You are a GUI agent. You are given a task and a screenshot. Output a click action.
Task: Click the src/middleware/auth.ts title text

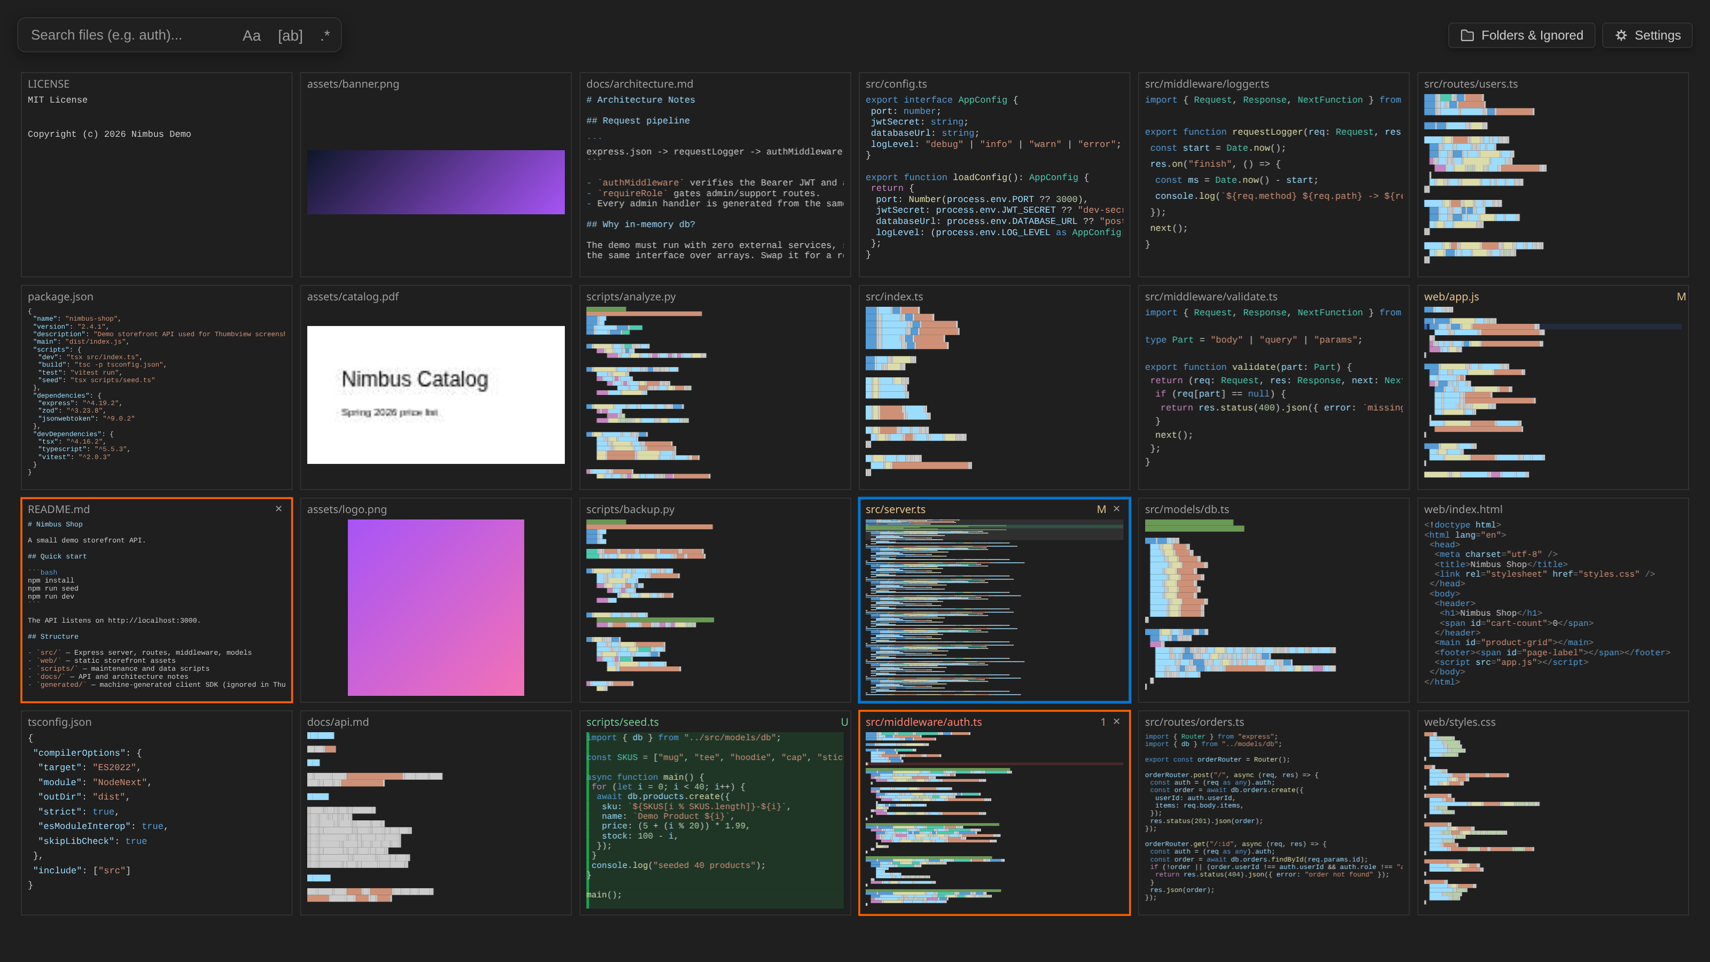coord(923,722)
